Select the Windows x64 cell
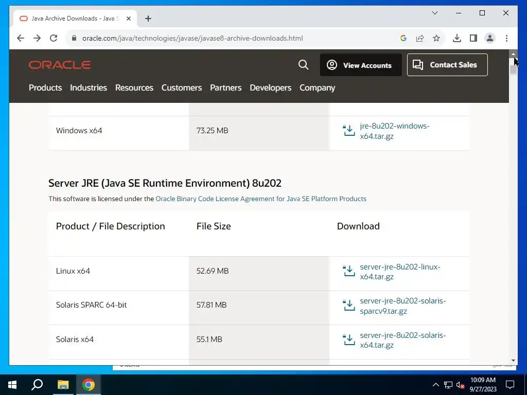 79,131
